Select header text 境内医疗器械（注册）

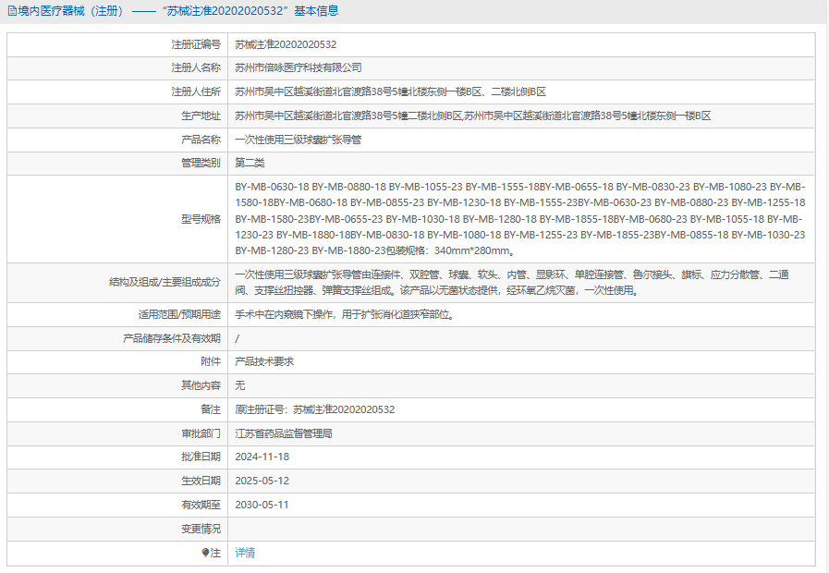[71, 11]
